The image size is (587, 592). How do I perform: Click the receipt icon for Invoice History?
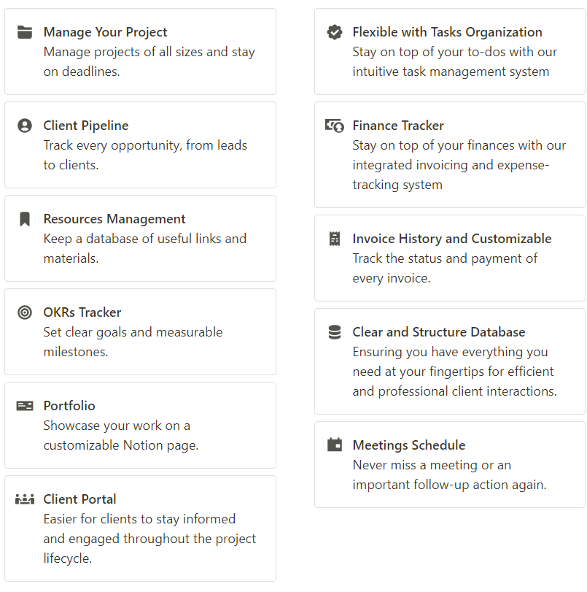(x=334, y=239)
